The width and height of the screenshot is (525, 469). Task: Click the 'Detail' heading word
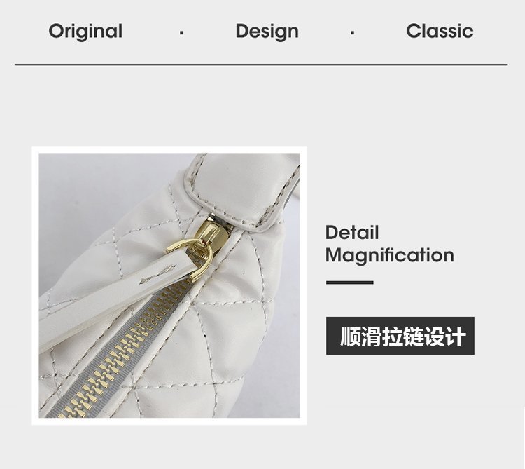(x=352, y=232)
